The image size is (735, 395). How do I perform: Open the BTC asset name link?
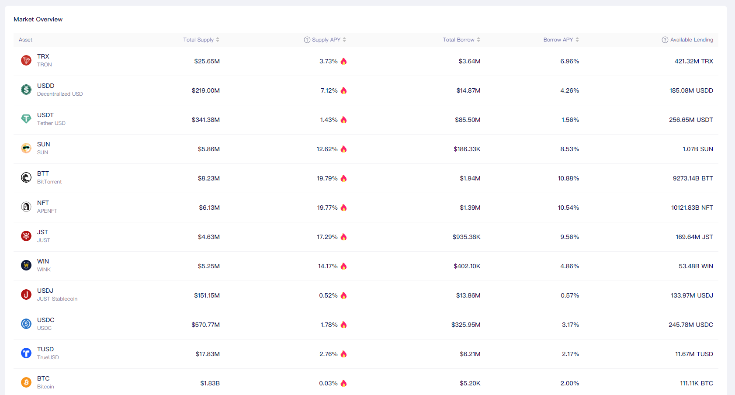[x=43, y=378]
